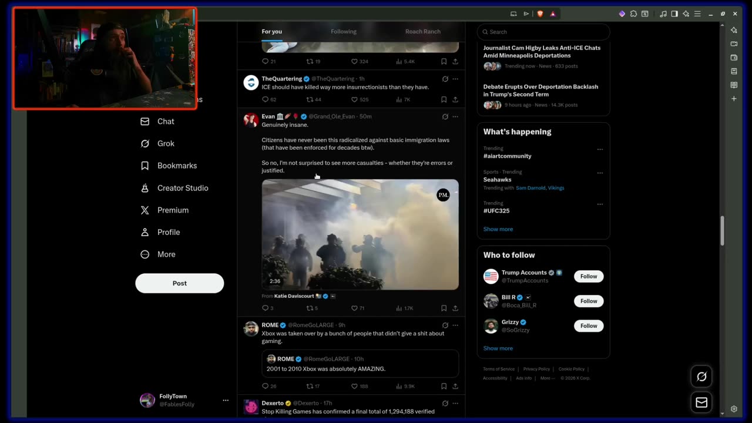Click Grok explain icon on Evan's post

[445, 116]
